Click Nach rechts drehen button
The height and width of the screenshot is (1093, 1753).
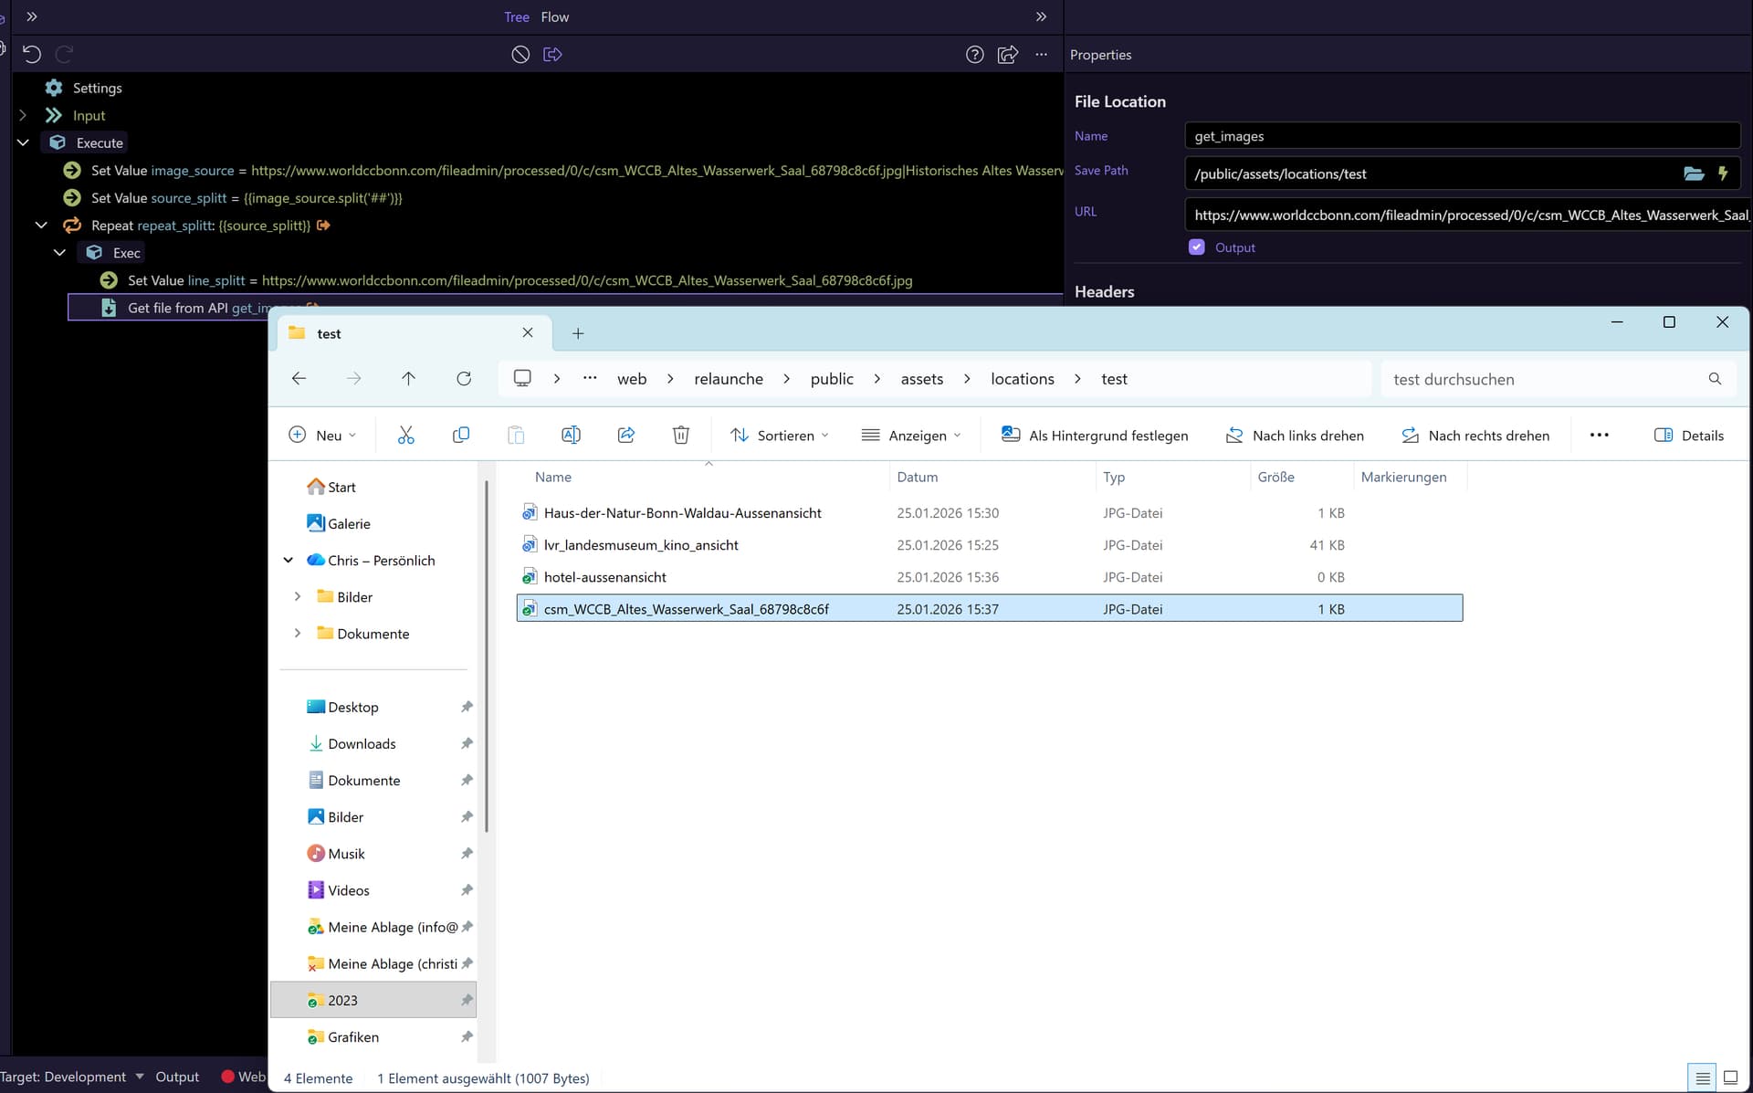point(1475,436)
